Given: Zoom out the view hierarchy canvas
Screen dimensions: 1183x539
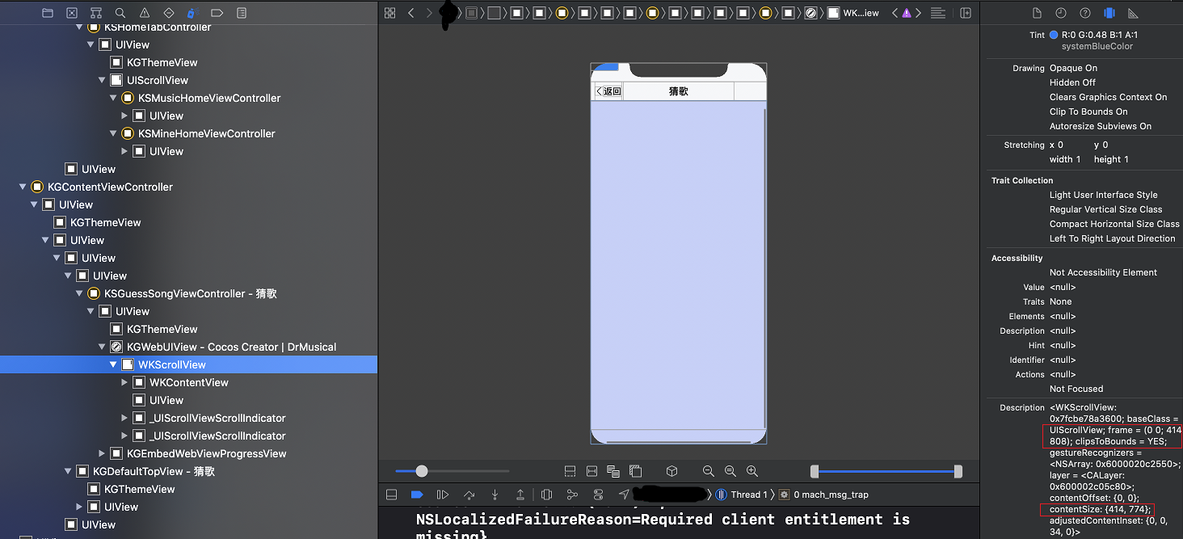Looking at the screenshot, I should (709, 471).
